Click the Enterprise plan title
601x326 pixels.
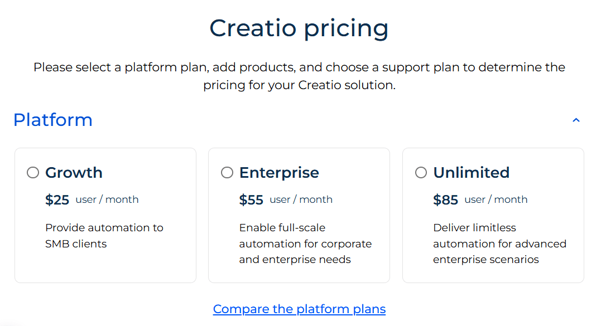click(279, 173)
